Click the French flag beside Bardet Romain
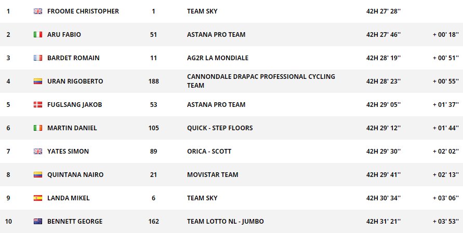The height and width of the screenshot is (233, 463). [37, 58]
